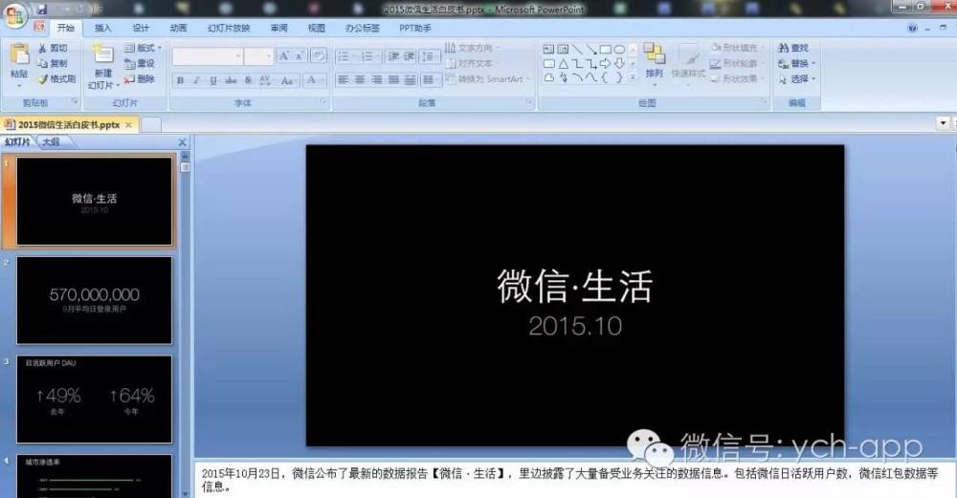Click the Clear Formatting icon
Screen dimensions: 957x498
(x=319, y=56)
